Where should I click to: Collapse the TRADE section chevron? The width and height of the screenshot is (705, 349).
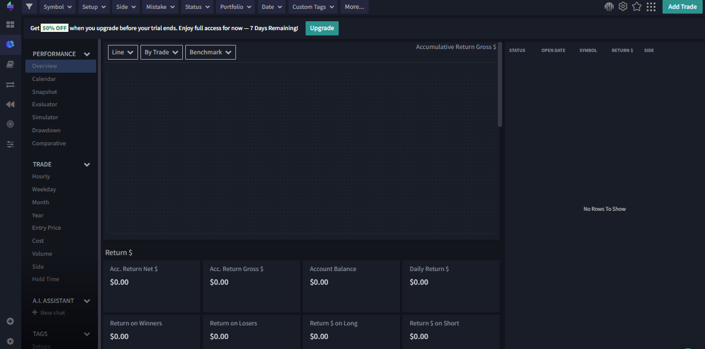click(x=87, y=164)
